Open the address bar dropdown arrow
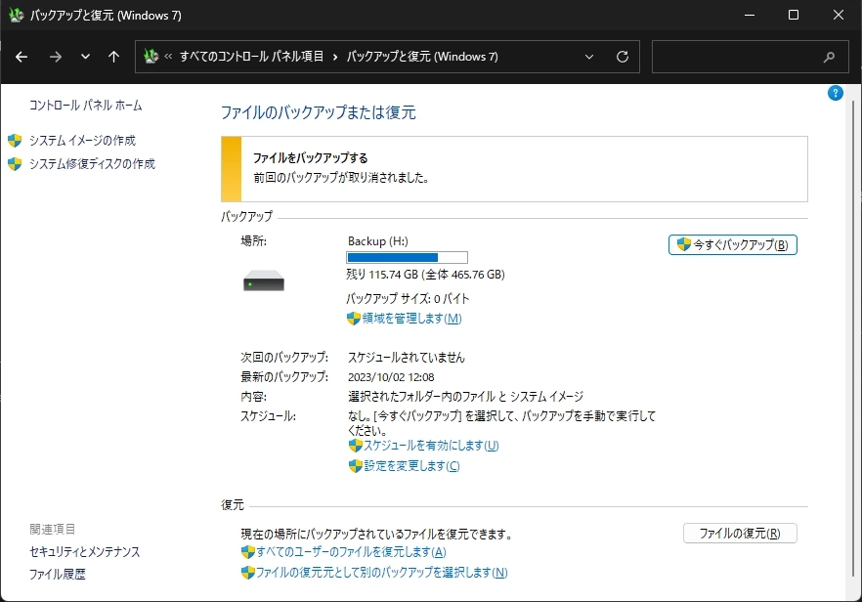The image size is (862, 602). [589, 57]
